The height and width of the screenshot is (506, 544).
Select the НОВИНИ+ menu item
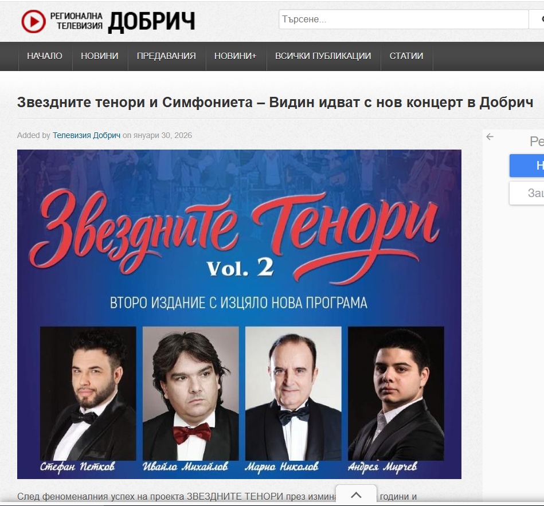235,56
